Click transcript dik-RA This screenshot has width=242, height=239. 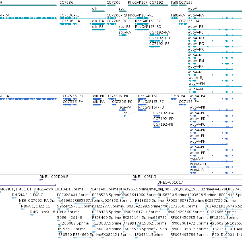pyautogui.click(x=99, y=24)
